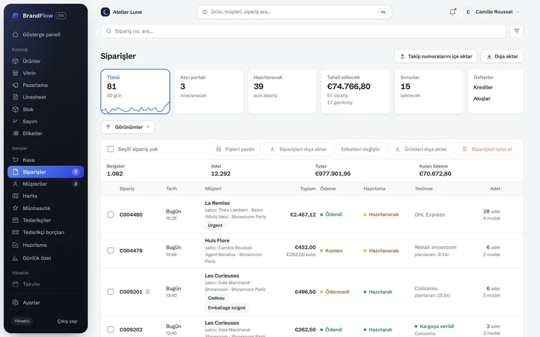Click the Atelier Lune moon logo
The width and height of the screenshot is (540, 337).
point(105,12)
